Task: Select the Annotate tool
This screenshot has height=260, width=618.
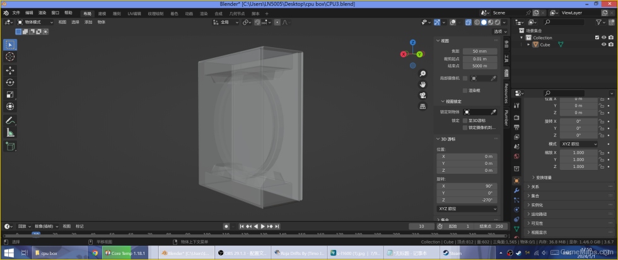Action: (10, 120)
